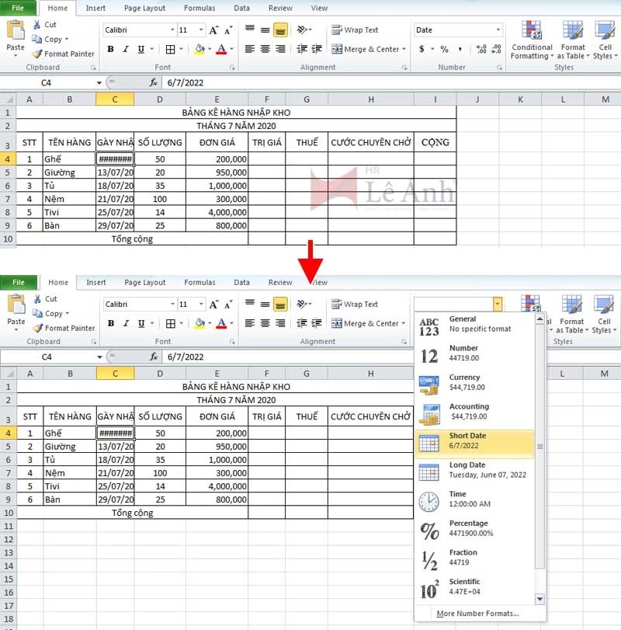
Task: Click More Number Formats… at list bottom
Action: coord(477,614)
